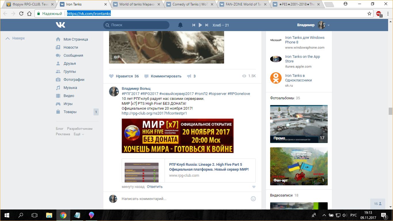The height and width of the screenshot is (221, 393).
Task: Skip to next track in header player
Action: (207, 25)
